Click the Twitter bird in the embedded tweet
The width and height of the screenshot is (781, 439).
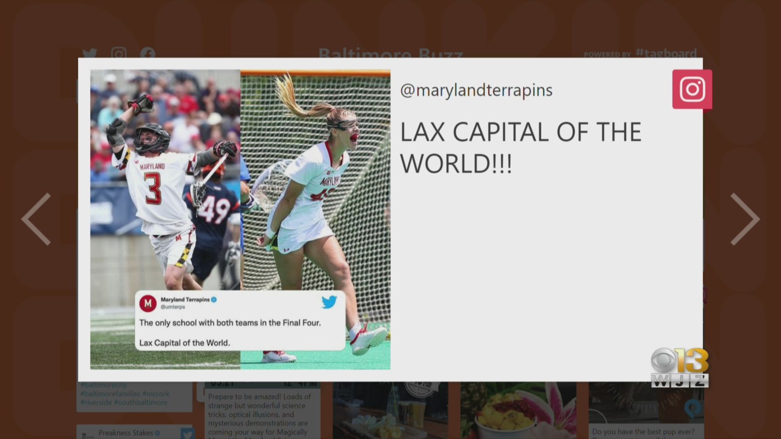(x=329, y=302)
